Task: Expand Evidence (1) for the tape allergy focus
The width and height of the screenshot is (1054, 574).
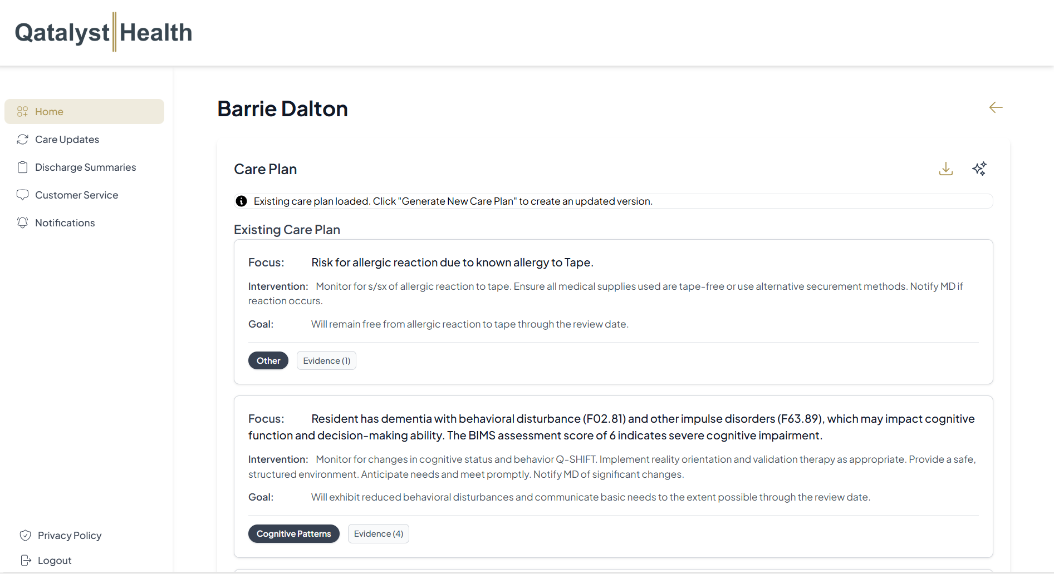Action: tap(326, 361)
